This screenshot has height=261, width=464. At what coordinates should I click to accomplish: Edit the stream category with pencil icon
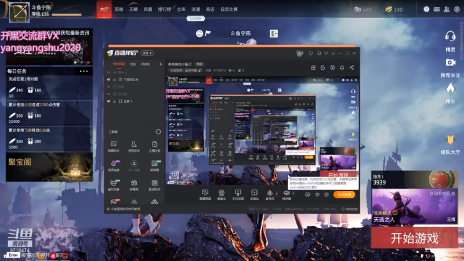[200, 70]
